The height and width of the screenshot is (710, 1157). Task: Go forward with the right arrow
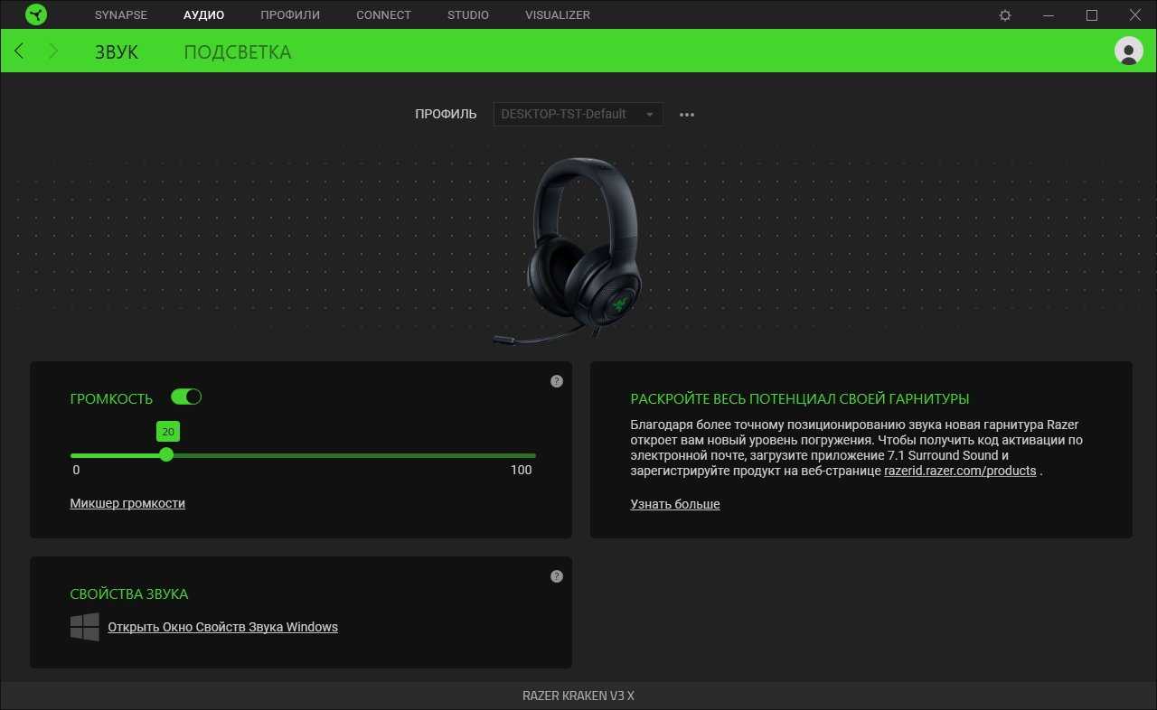pos(52,51)
